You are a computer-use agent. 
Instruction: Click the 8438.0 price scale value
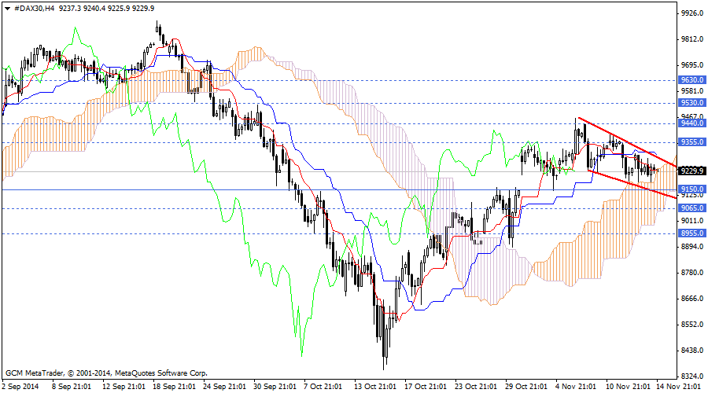pyautogui.click(x=692, y=350)
